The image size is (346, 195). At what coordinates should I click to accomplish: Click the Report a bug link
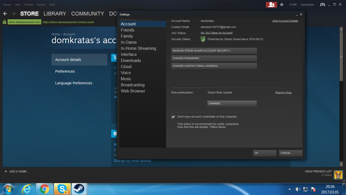pos(283,92)
